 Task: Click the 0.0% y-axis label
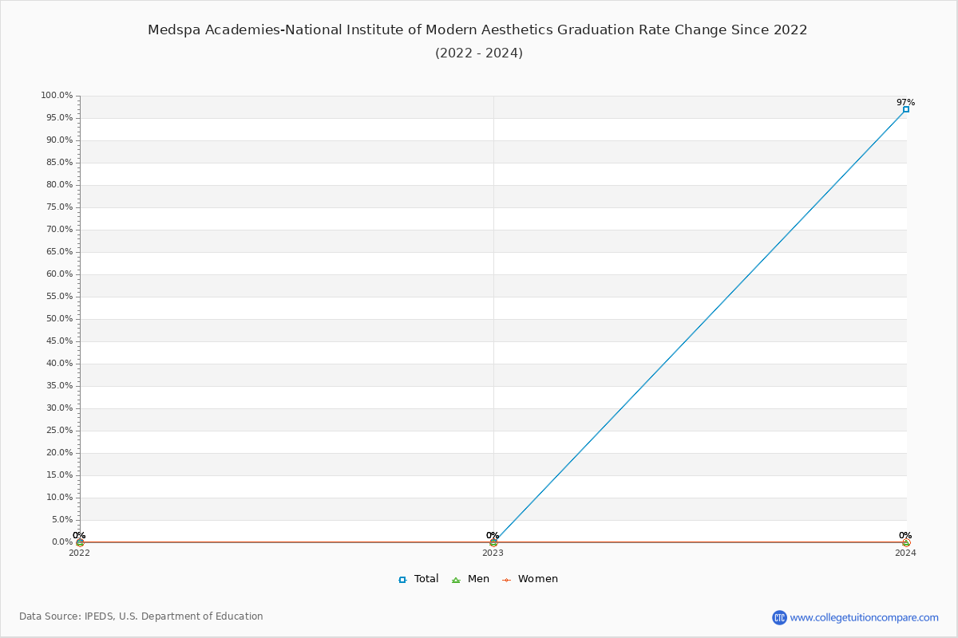click(62, 542)
